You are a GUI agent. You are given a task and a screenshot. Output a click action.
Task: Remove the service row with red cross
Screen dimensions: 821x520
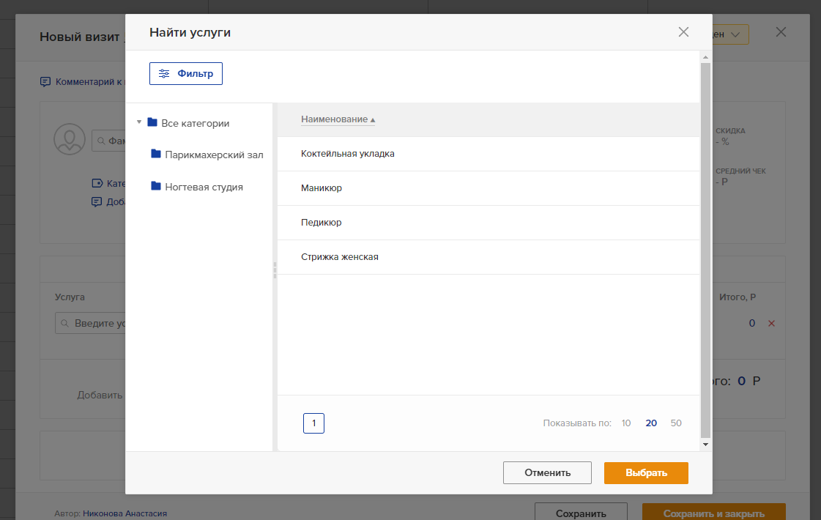(x=771, y=324)
